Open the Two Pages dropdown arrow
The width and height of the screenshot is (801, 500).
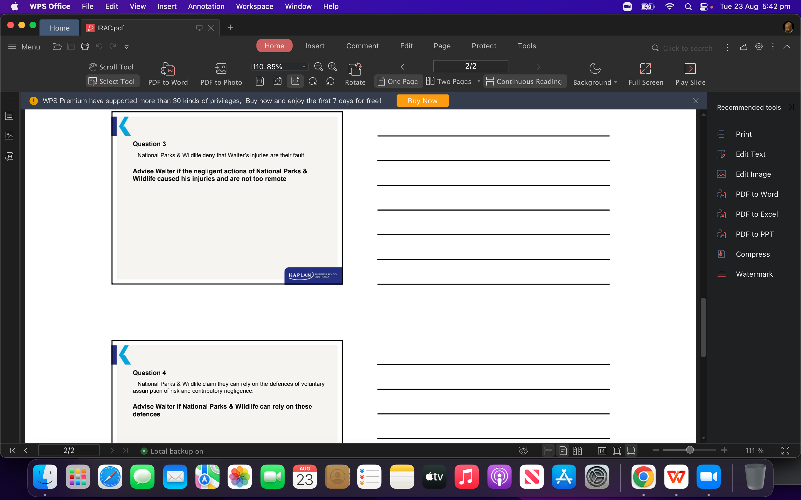479,81
